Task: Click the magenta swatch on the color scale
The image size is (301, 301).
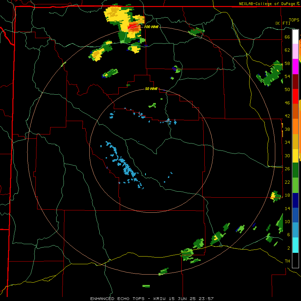Action: (x=295, y=67)
